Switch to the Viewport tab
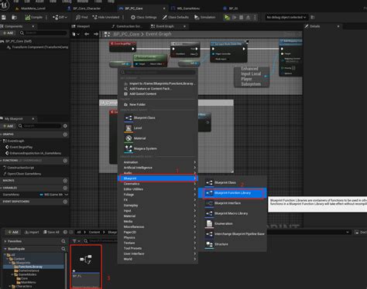The image size is (367, 289). [x=81, y=26]
